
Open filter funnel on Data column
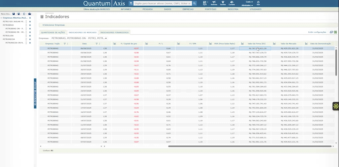coord(97,43)
